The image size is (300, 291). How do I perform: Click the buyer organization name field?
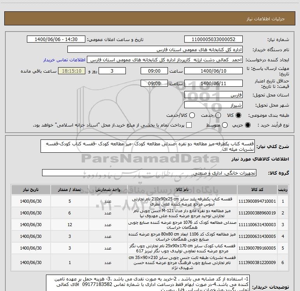155,50
